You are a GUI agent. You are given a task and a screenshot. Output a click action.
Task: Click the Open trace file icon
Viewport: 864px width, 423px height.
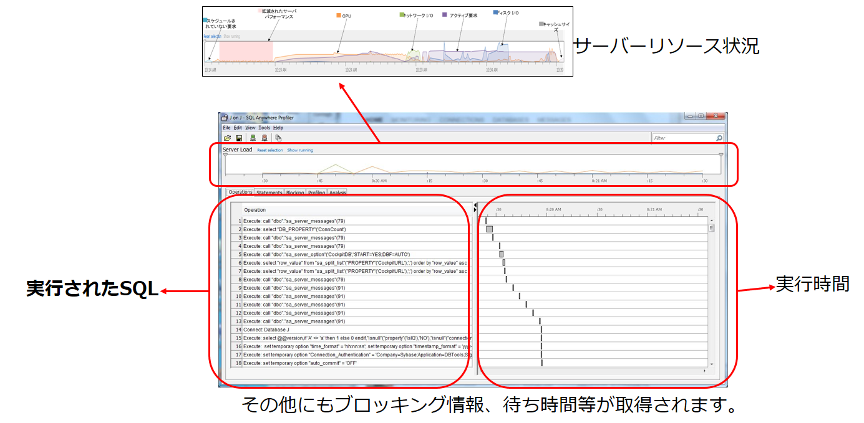click(226, 138)
